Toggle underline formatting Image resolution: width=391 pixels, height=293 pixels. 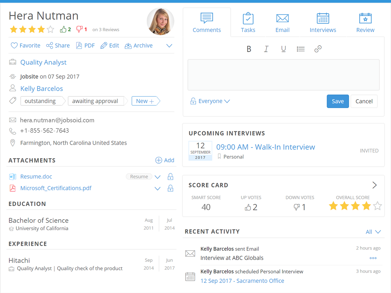pyautogui.click(x=283, y=49)
